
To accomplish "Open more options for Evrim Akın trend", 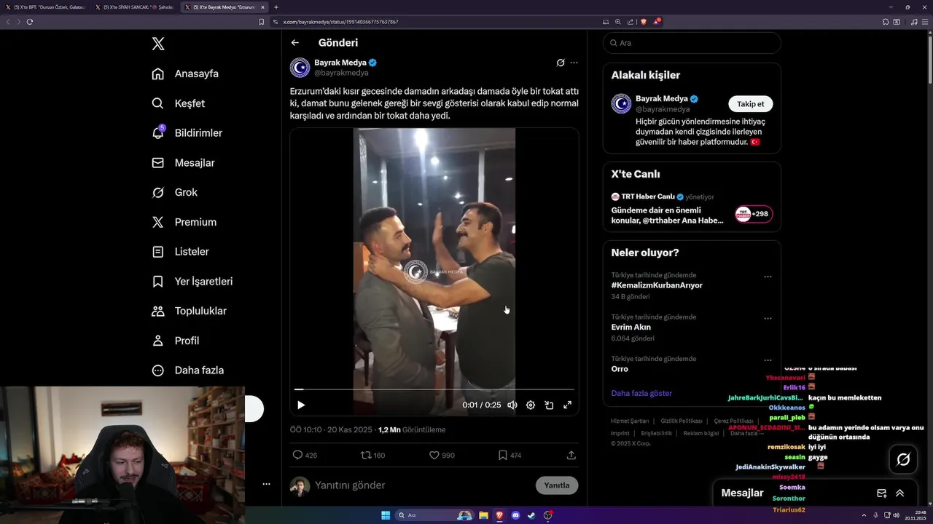I will coord(768,319).
